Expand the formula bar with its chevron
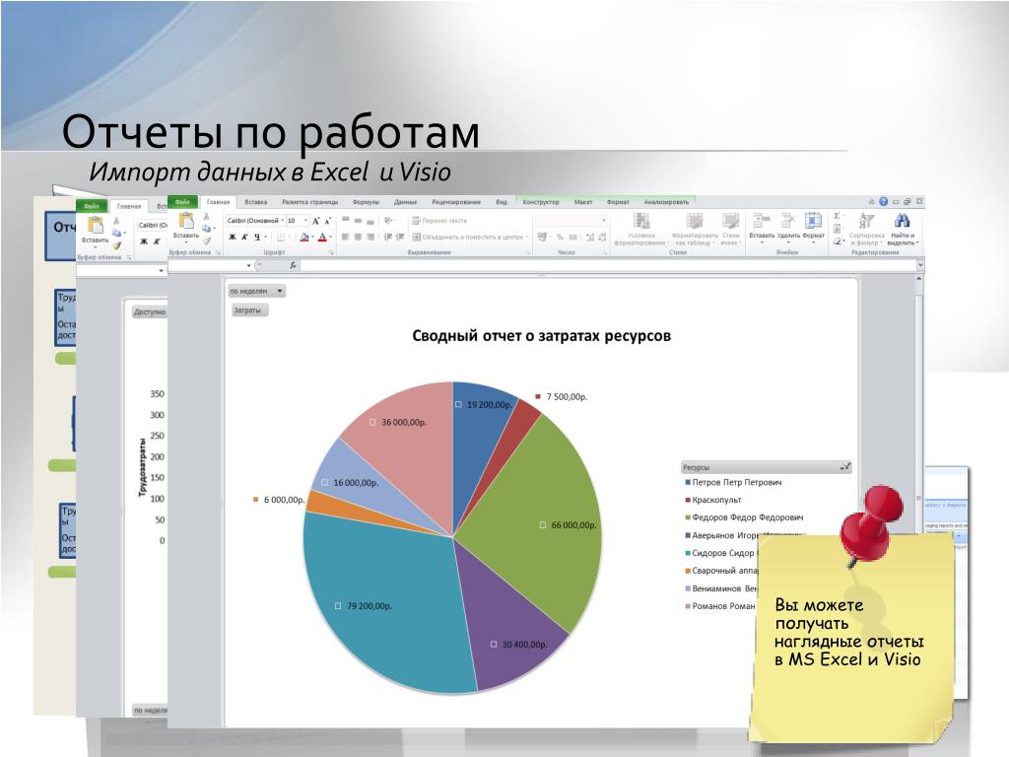This screenshot has height=757, width=1009. click(920, 264)
